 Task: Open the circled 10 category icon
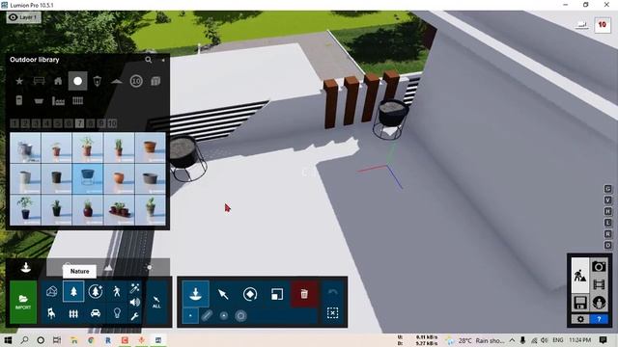coord(136,81)
